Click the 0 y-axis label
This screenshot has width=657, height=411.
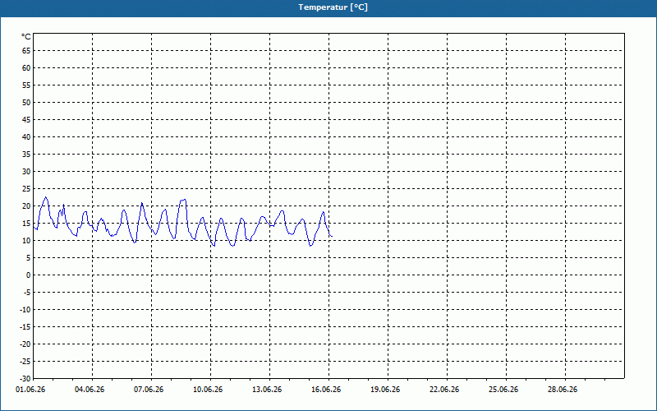pyautogui.click(x=29, y=275)
